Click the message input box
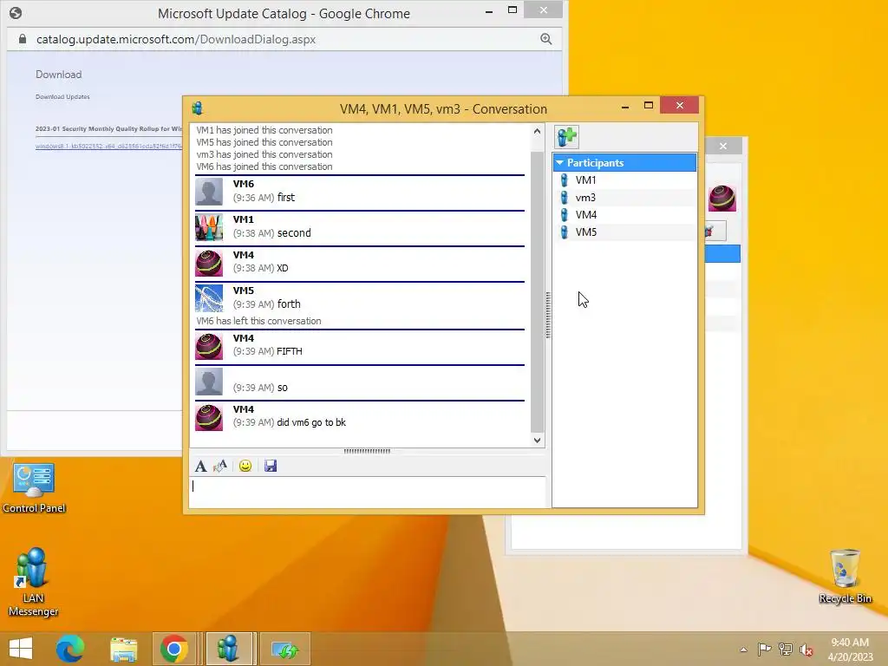 (x=368, y=492)
